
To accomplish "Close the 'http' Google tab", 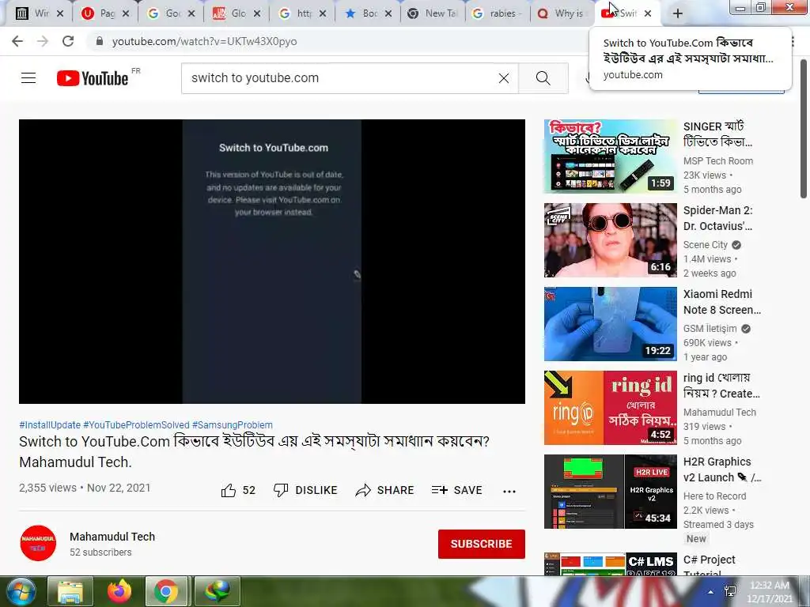I will 323,14.
